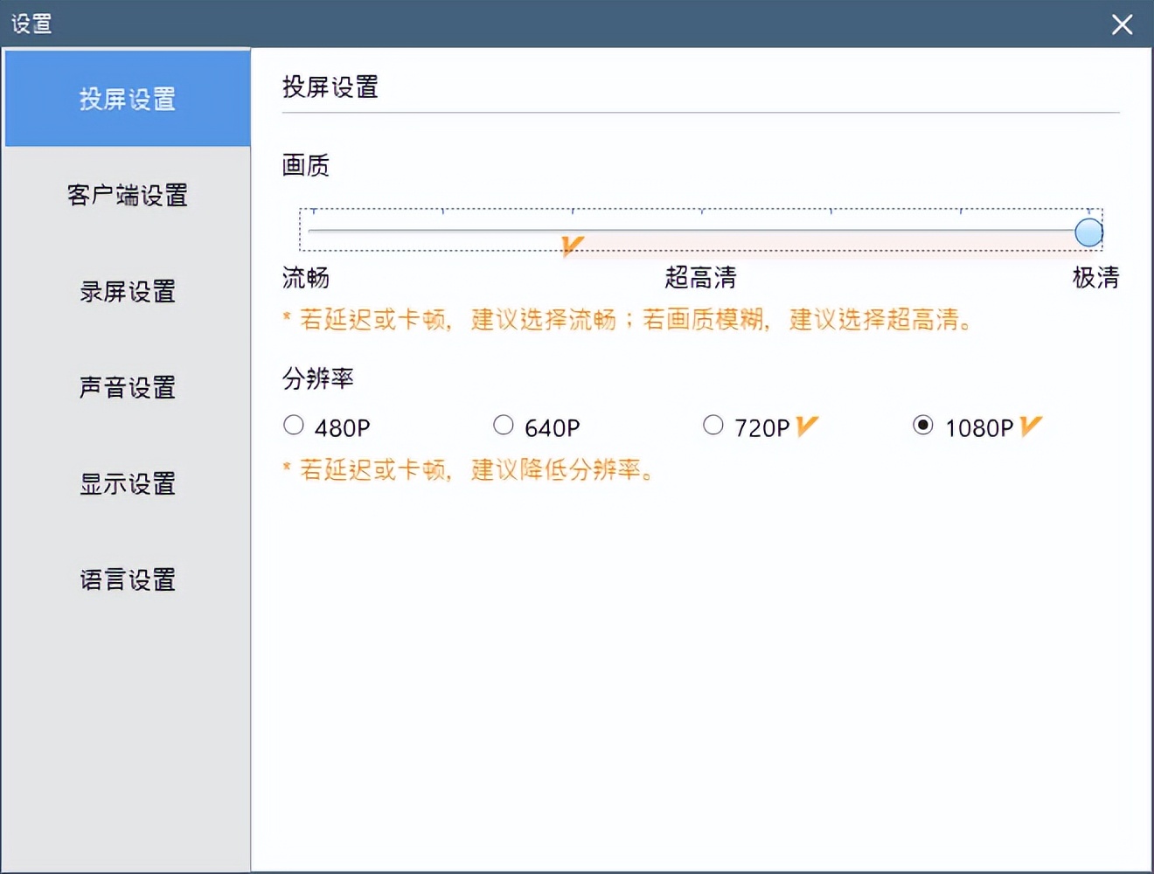Image resolution: width=1154 pixels, height=874 pixels.
Task: Select the 投屏设置 sidebar item
Action: [127, 99]
